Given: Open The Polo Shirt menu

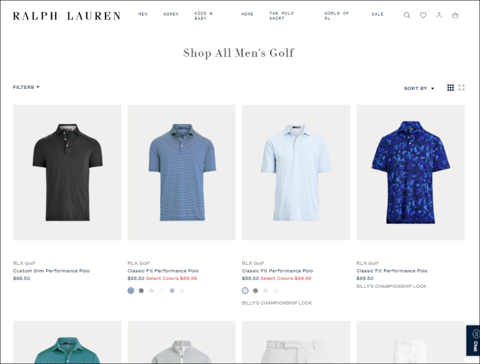Looking at the screenshot, I should [x=281, y=16].
